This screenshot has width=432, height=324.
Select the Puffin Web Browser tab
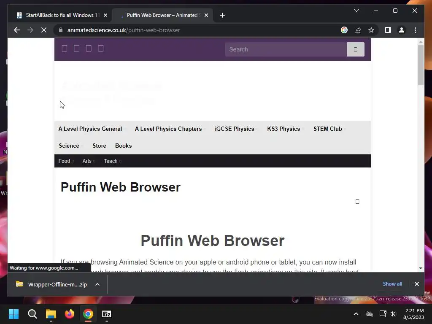(162, 15)
